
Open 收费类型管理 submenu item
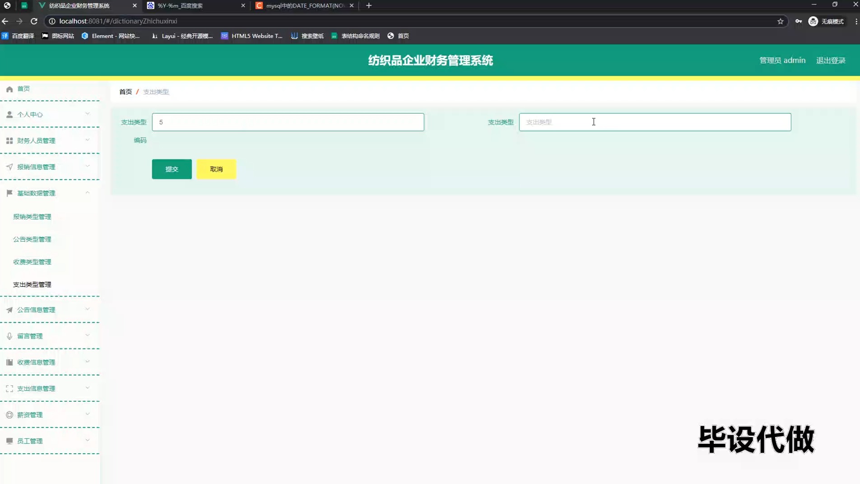tap(32, 262)
